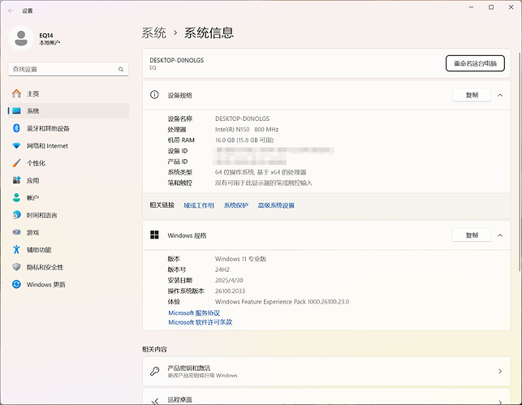Copy device specifications with 复制 button
Image resolution: width=522 pixels, height=405 pixels.
[471, 95]
